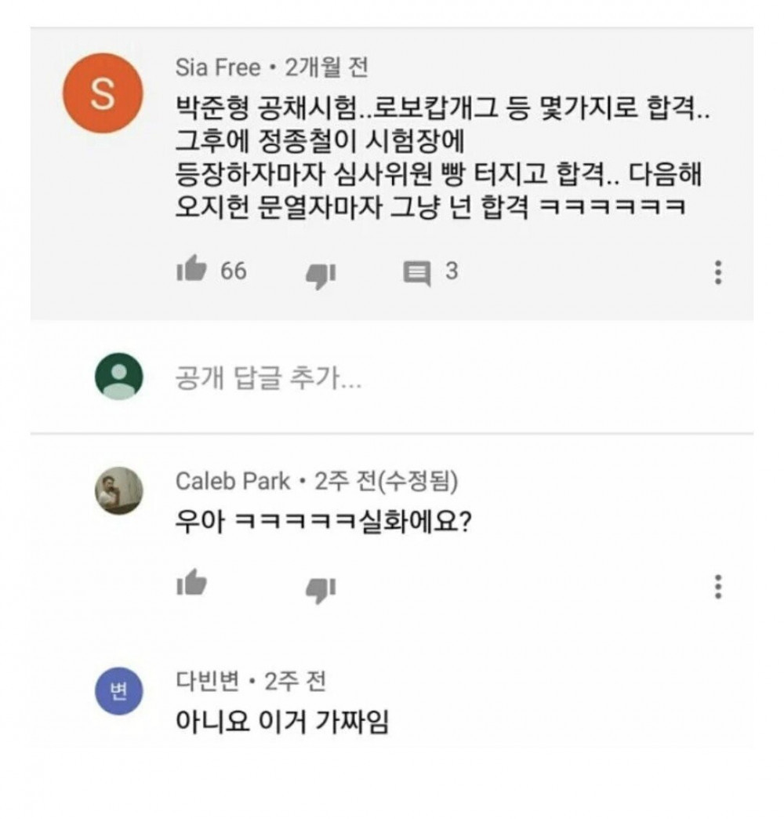Open more options for Sia Free comment

click(x=717, y=272)
